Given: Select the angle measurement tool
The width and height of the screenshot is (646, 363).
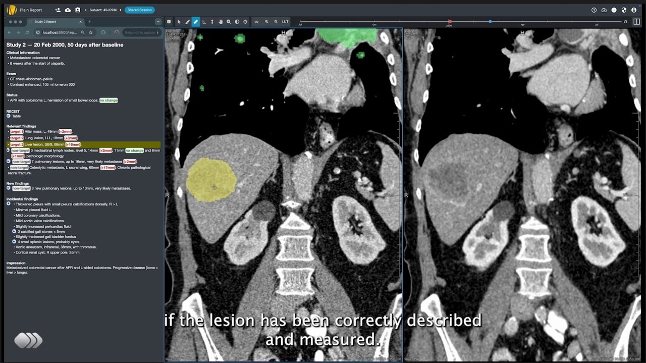Looking at the screenshot, I should 204,22.
